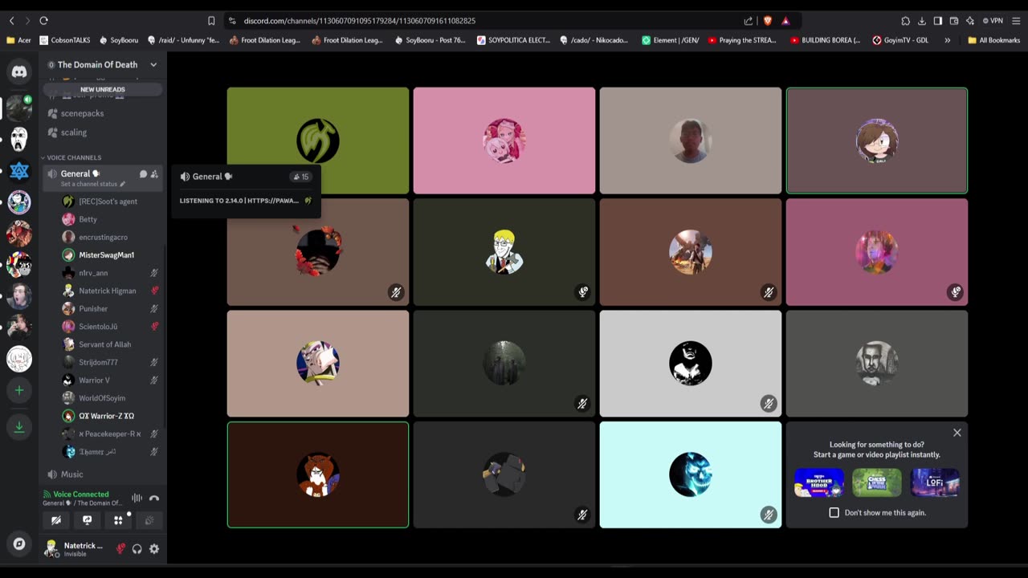Edit the channel status pencil icon
Viewport: 1028px width, 578px height.
point(123,185)
